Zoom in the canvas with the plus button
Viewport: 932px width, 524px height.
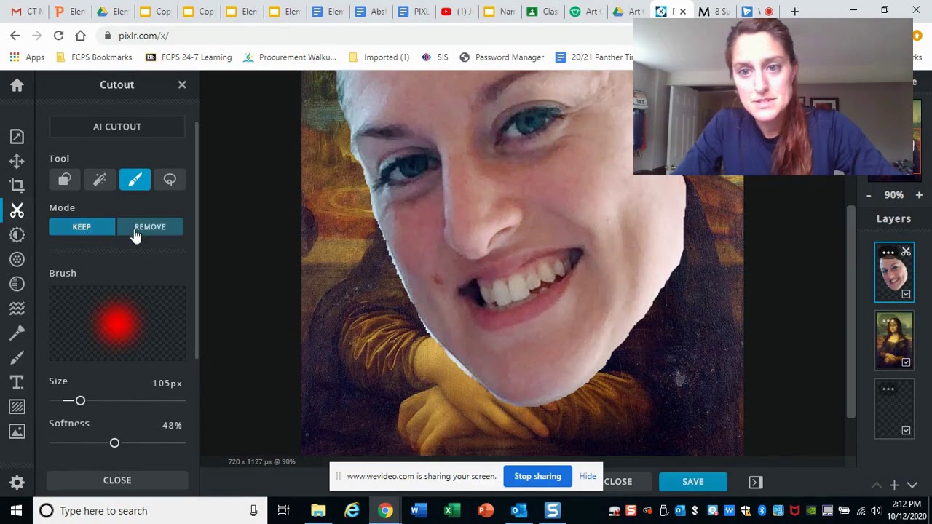pos(919,195)
